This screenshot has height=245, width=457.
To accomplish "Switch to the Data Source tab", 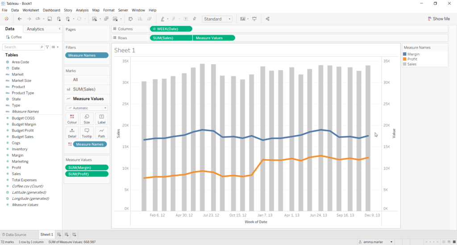I will 14,234.
